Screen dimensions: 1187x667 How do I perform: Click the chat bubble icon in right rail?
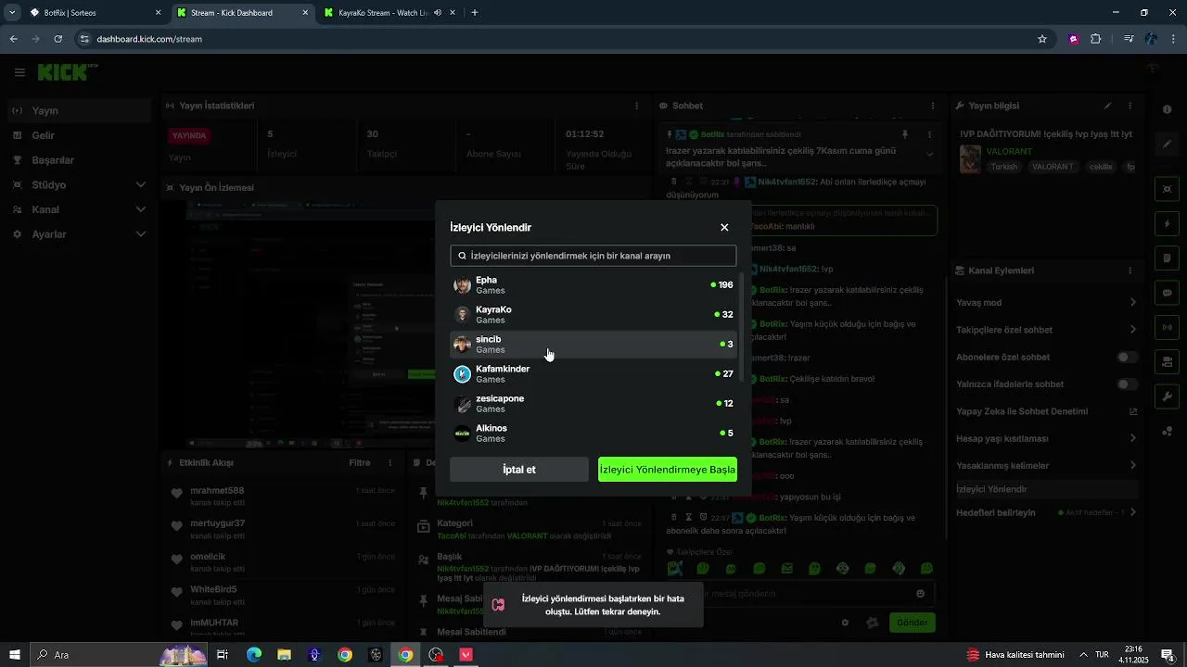(1167, 292)
